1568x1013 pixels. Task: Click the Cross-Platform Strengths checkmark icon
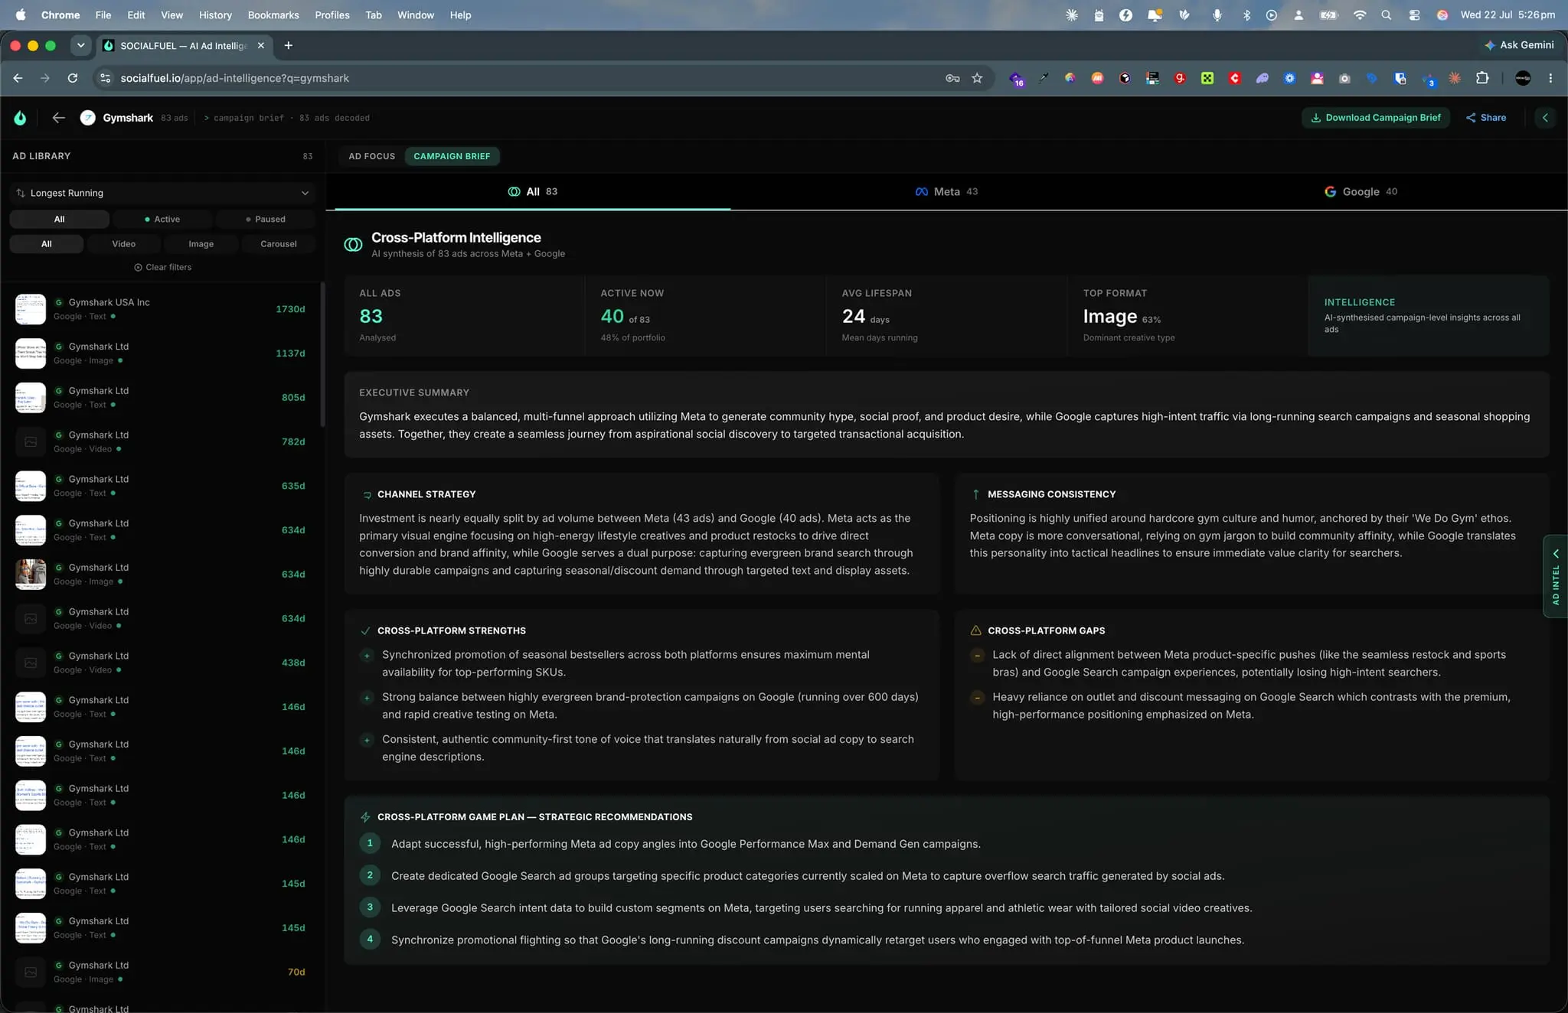pos(365,631)
